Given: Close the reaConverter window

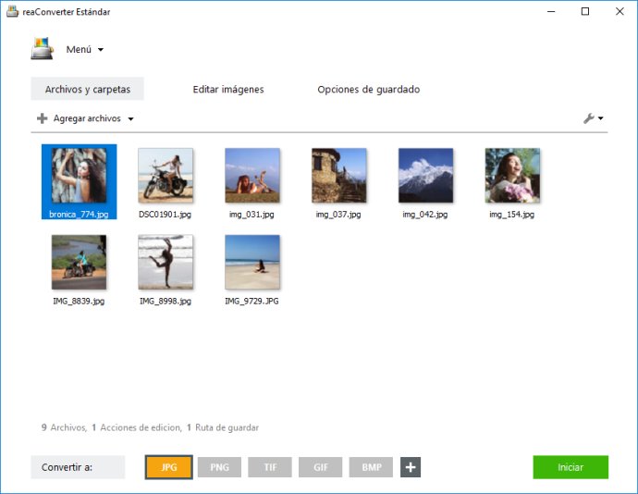Looking at the screenshot, I should click(x=620, y=11).
